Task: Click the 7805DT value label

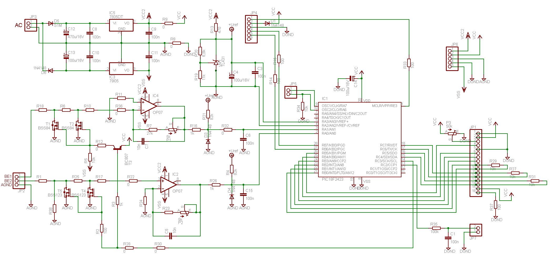Action: coord(116,17)
